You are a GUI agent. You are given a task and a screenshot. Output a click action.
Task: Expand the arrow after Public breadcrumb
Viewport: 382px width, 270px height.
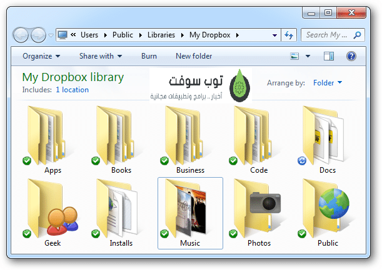(141, 36)
